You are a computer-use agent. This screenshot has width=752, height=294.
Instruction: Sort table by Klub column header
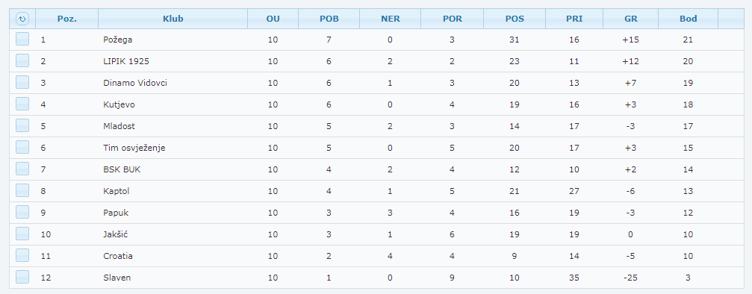[x=173, y=19]
